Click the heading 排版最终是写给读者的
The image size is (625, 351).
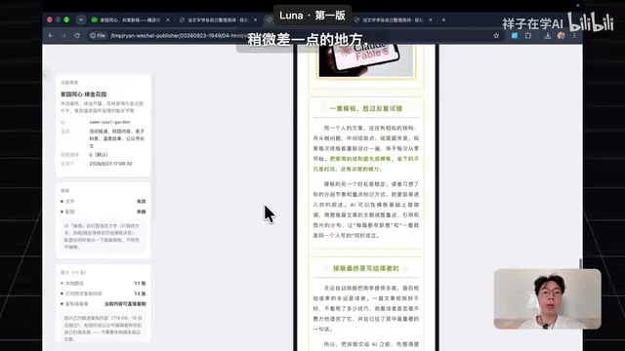(366, 269)
